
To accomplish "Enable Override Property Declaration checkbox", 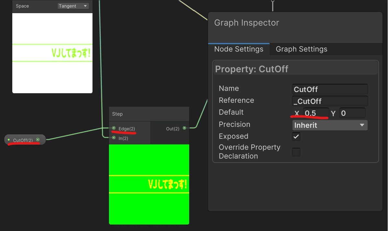I will click(296, 152).
